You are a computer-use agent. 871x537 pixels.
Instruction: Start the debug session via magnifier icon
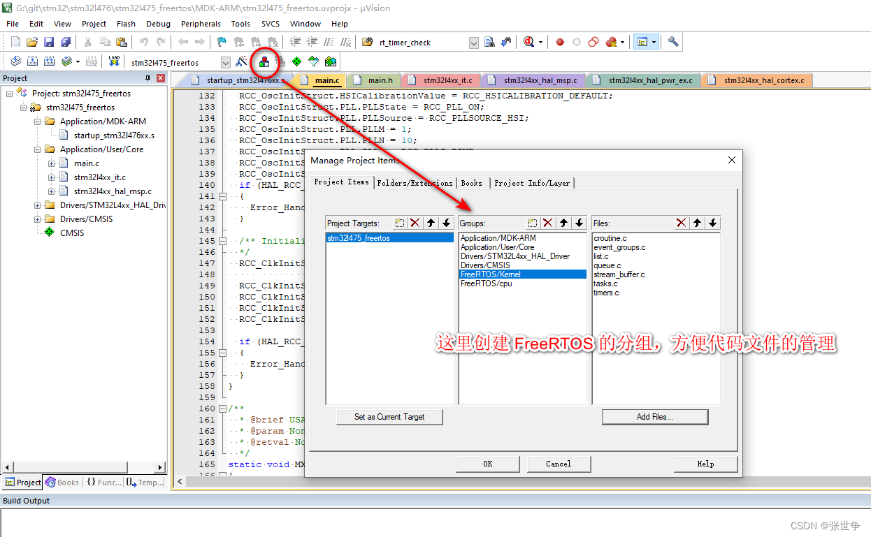point(528,42)
